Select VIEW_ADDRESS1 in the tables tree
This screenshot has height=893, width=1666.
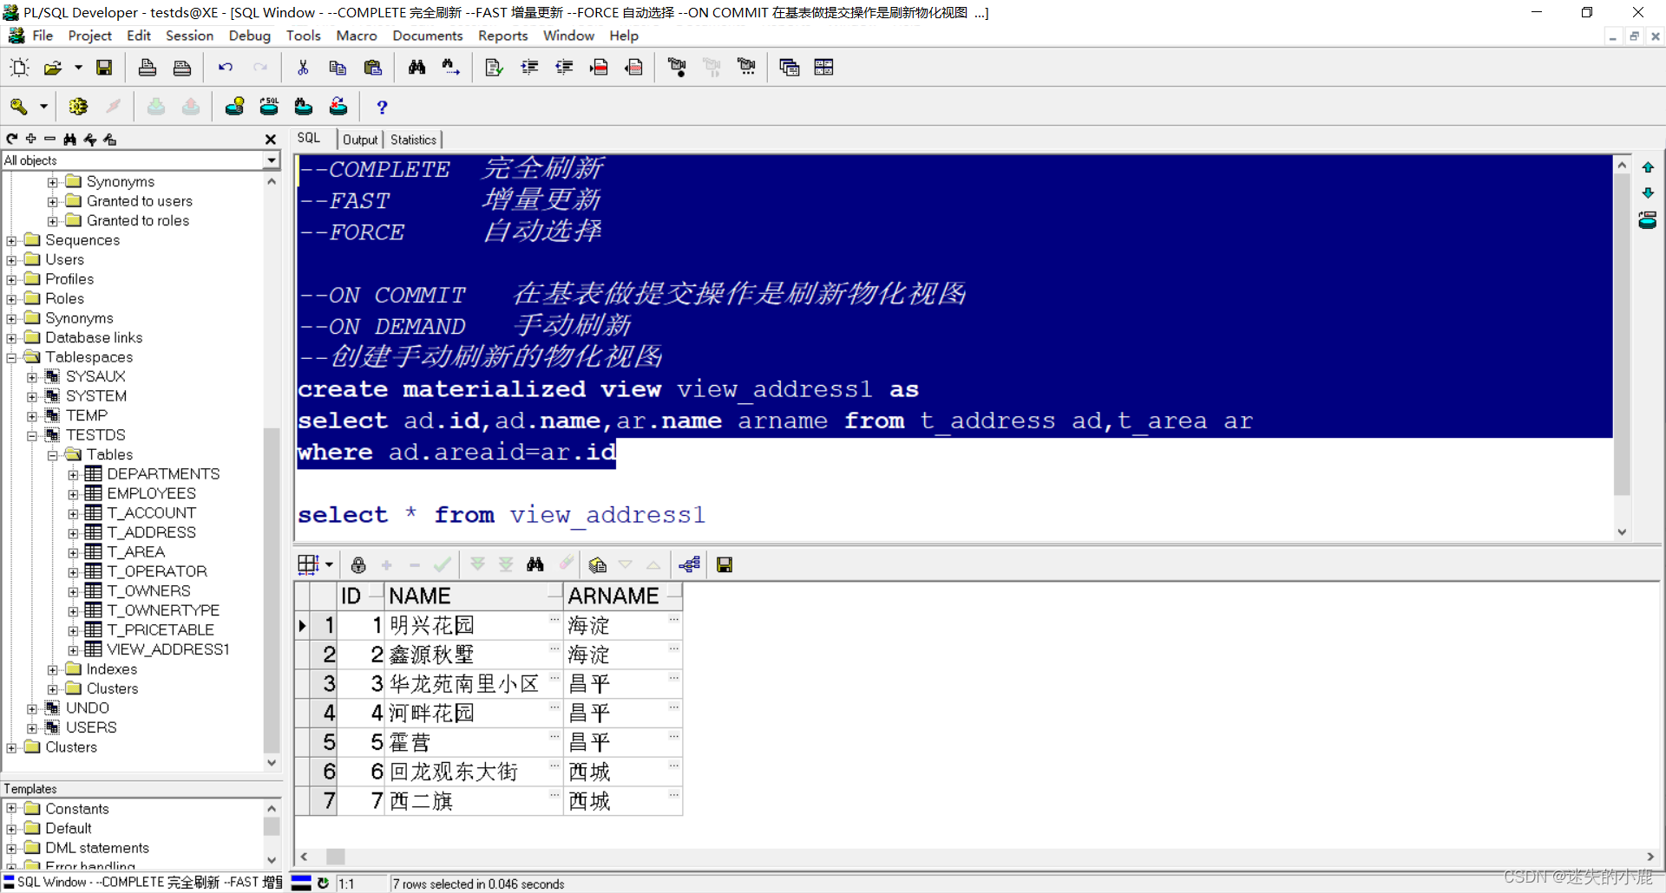coord(167,649)
